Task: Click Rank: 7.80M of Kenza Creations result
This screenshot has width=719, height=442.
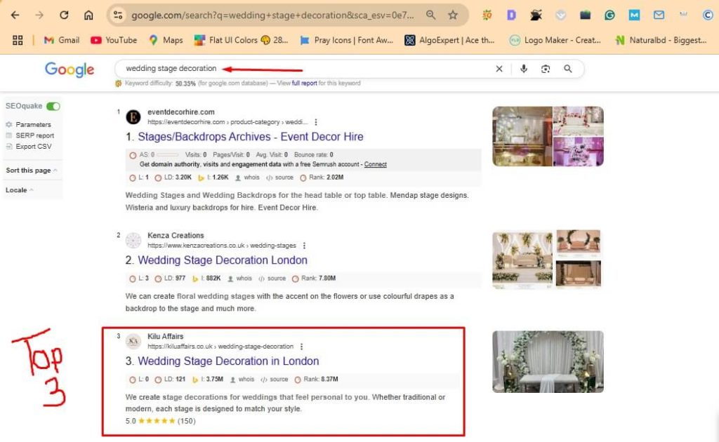Action: [314, 279]
